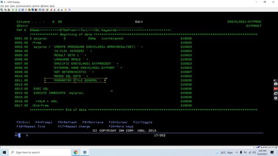Click the blue circular toolbar icon
This screenshot has height=156, width=278.
click(x=23, y=10)
